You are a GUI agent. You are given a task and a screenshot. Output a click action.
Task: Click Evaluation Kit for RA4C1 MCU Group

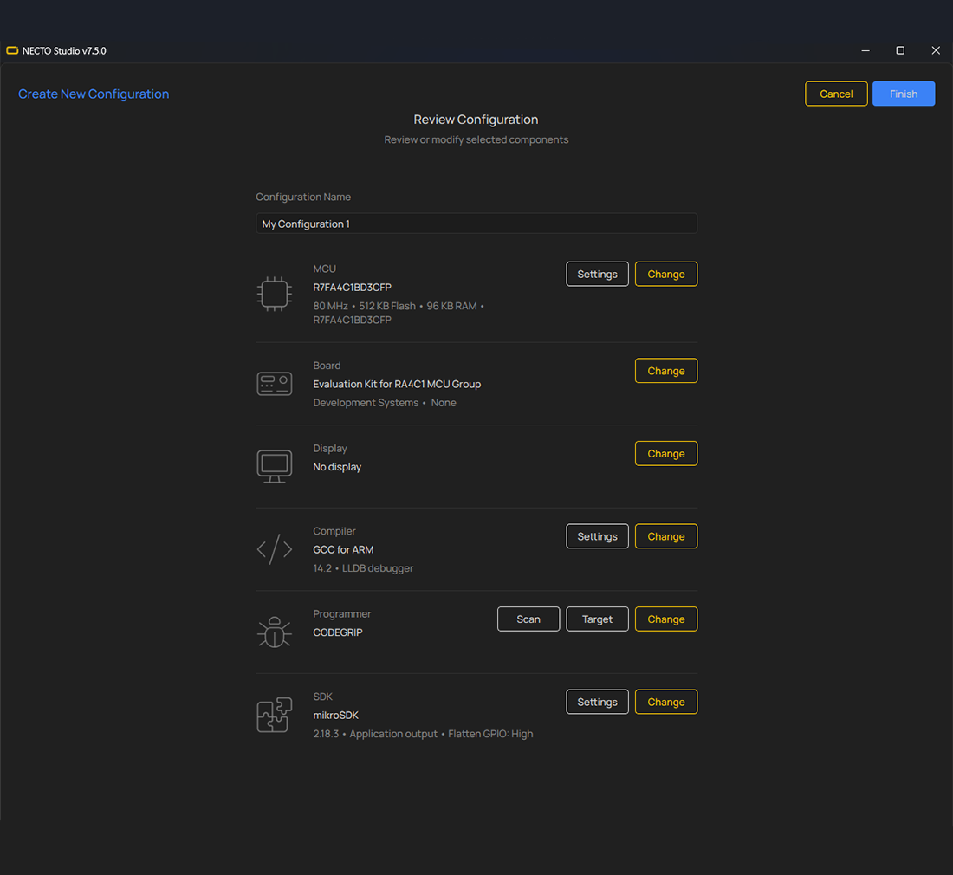(x=397, y=384)
